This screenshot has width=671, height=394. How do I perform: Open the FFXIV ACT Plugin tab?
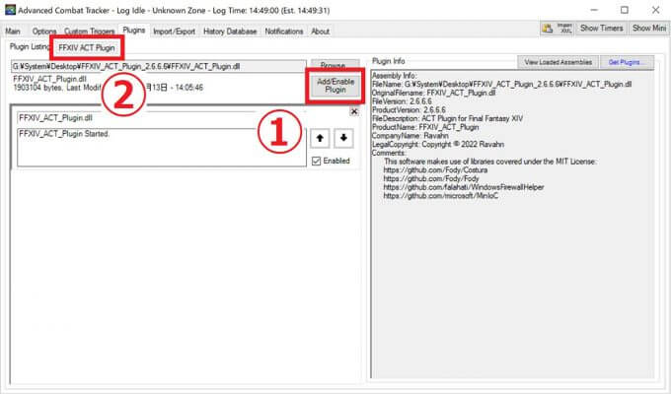[89, 46]
